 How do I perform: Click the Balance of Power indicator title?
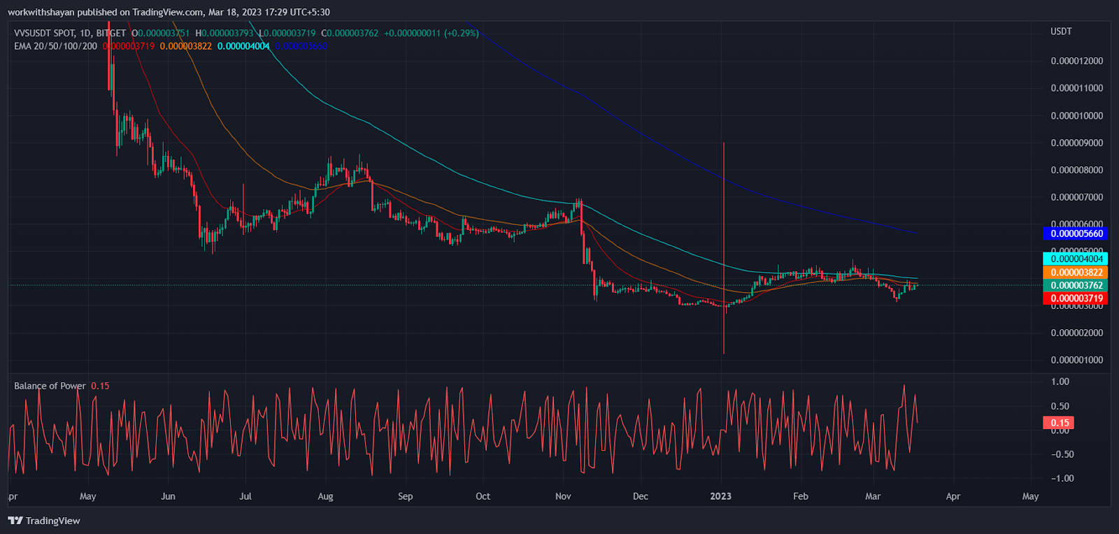pos(50,386)
